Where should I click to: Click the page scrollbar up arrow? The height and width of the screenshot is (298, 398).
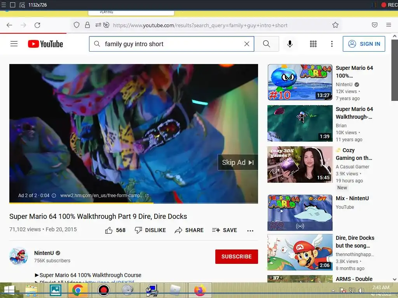pos(395,36)
